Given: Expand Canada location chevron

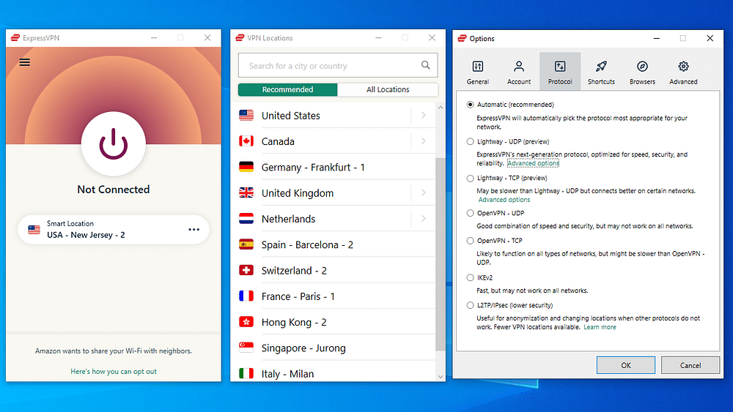Looking at the screenshot, I should (423, 141).
